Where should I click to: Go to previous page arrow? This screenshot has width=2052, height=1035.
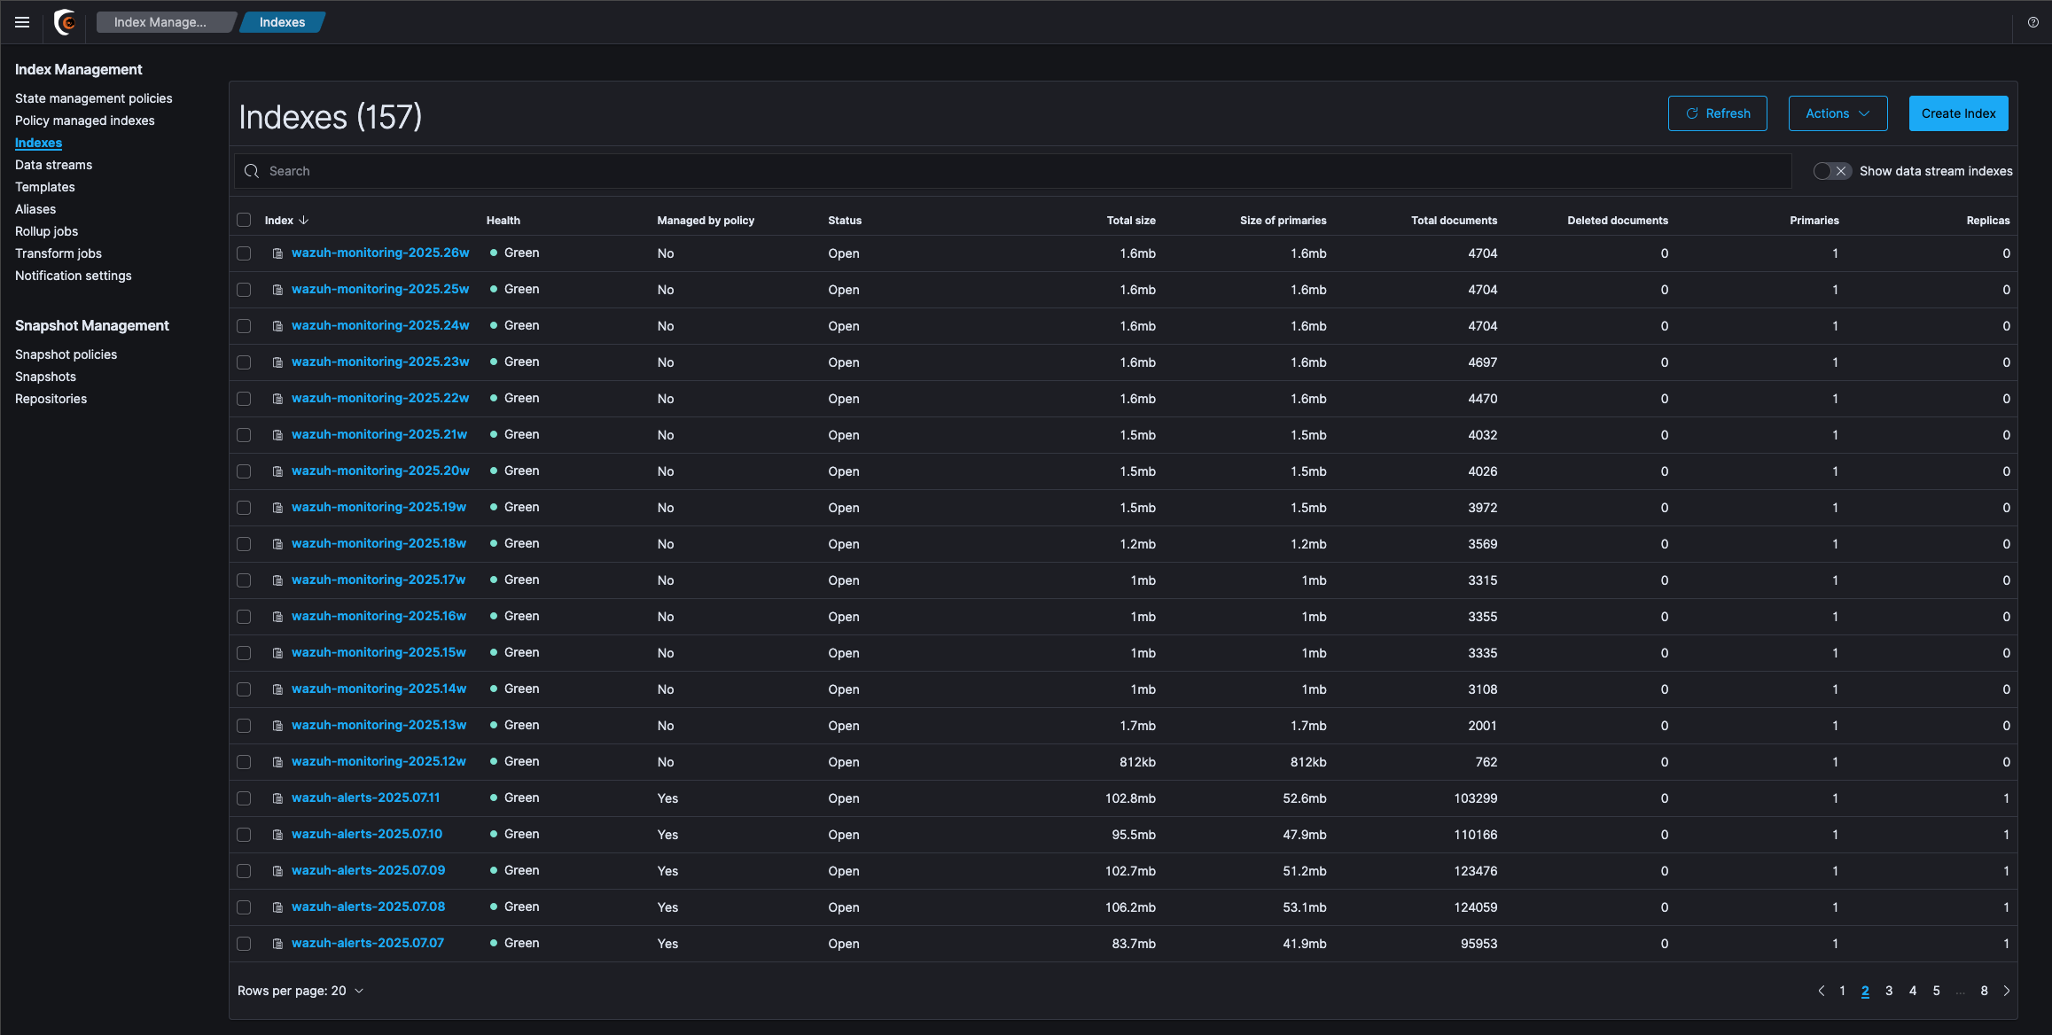coord(1821,991)
